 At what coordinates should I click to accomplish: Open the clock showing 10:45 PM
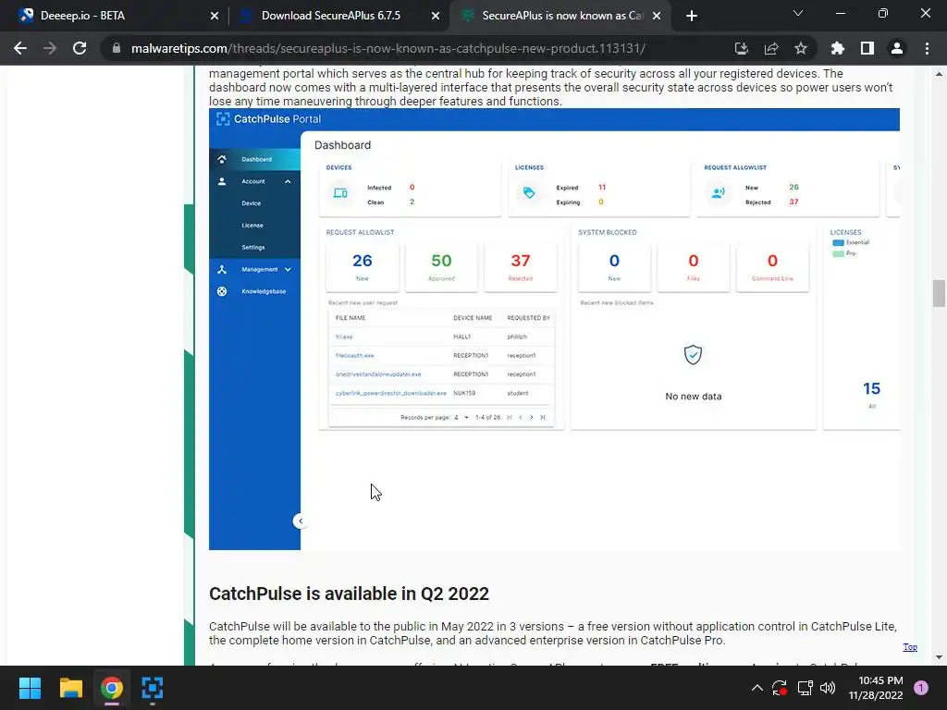pyautogui.click(x=876, y=688)
